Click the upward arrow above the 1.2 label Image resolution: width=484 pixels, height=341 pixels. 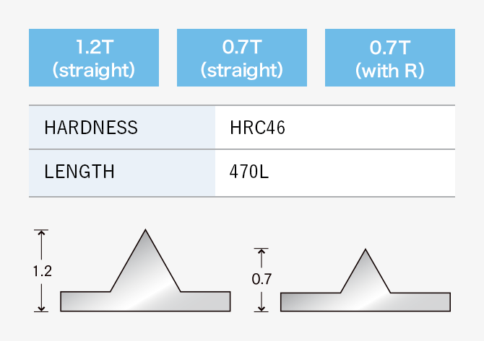(41, 245)
